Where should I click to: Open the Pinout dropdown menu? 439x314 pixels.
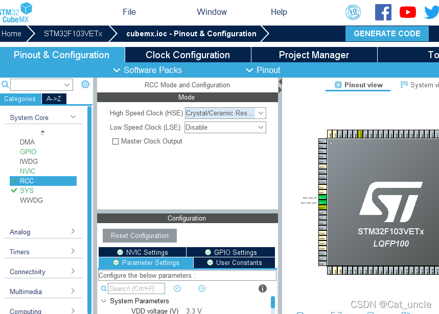tap(263, 70)
